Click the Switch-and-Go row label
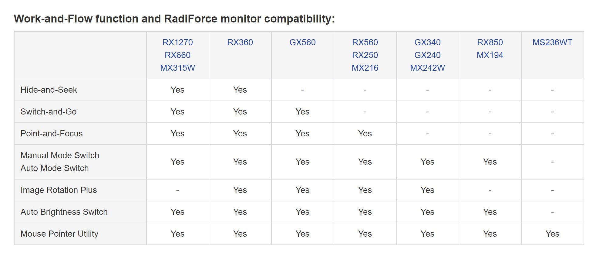The image size is (603, 260). click(49, 111)
